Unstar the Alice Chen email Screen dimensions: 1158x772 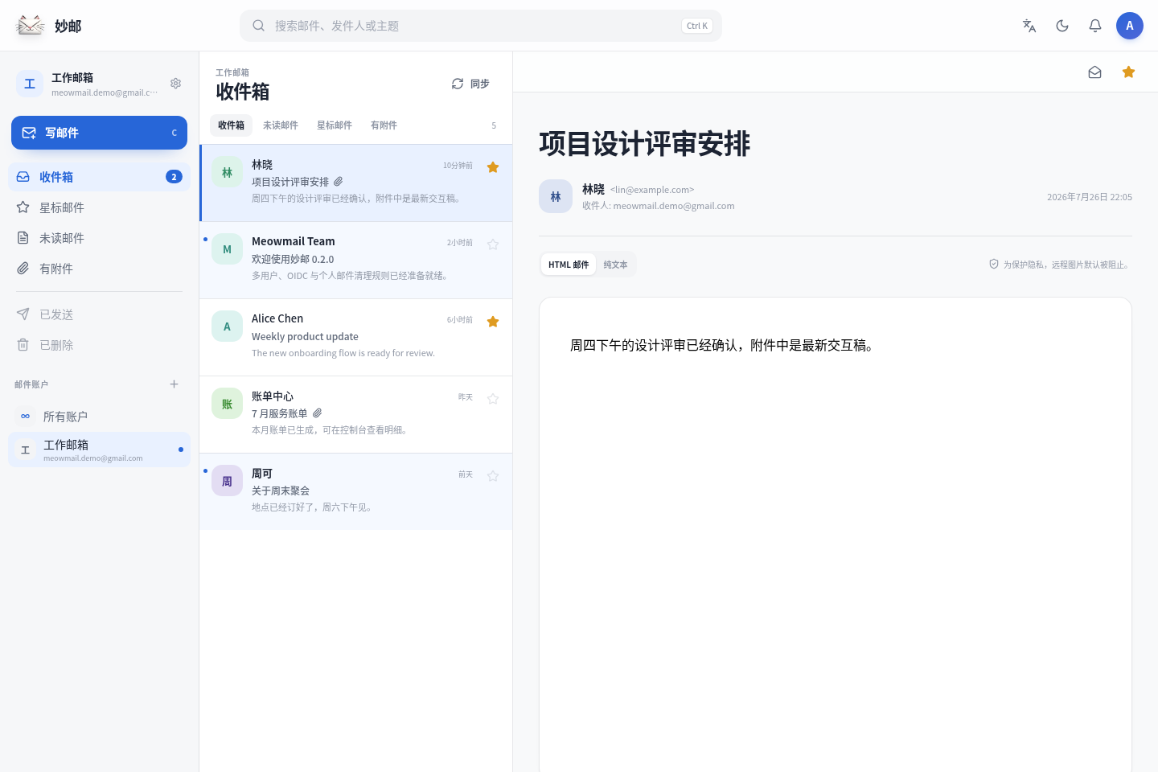pyautogui.click(x=493, y=322)
